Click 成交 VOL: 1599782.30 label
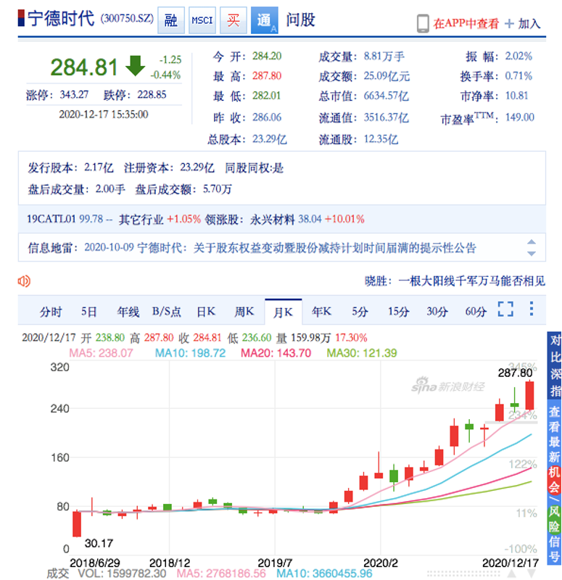The height and width of the screenshot is (580, 562). (x=107, y=573)
